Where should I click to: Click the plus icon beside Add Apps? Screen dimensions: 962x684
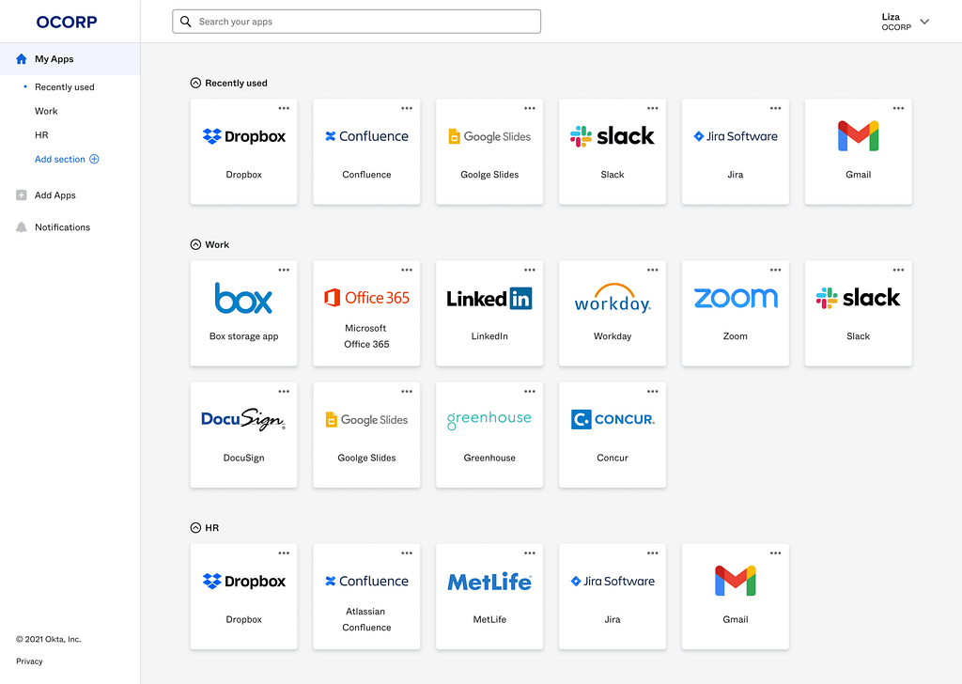click(x=22, y=195)
